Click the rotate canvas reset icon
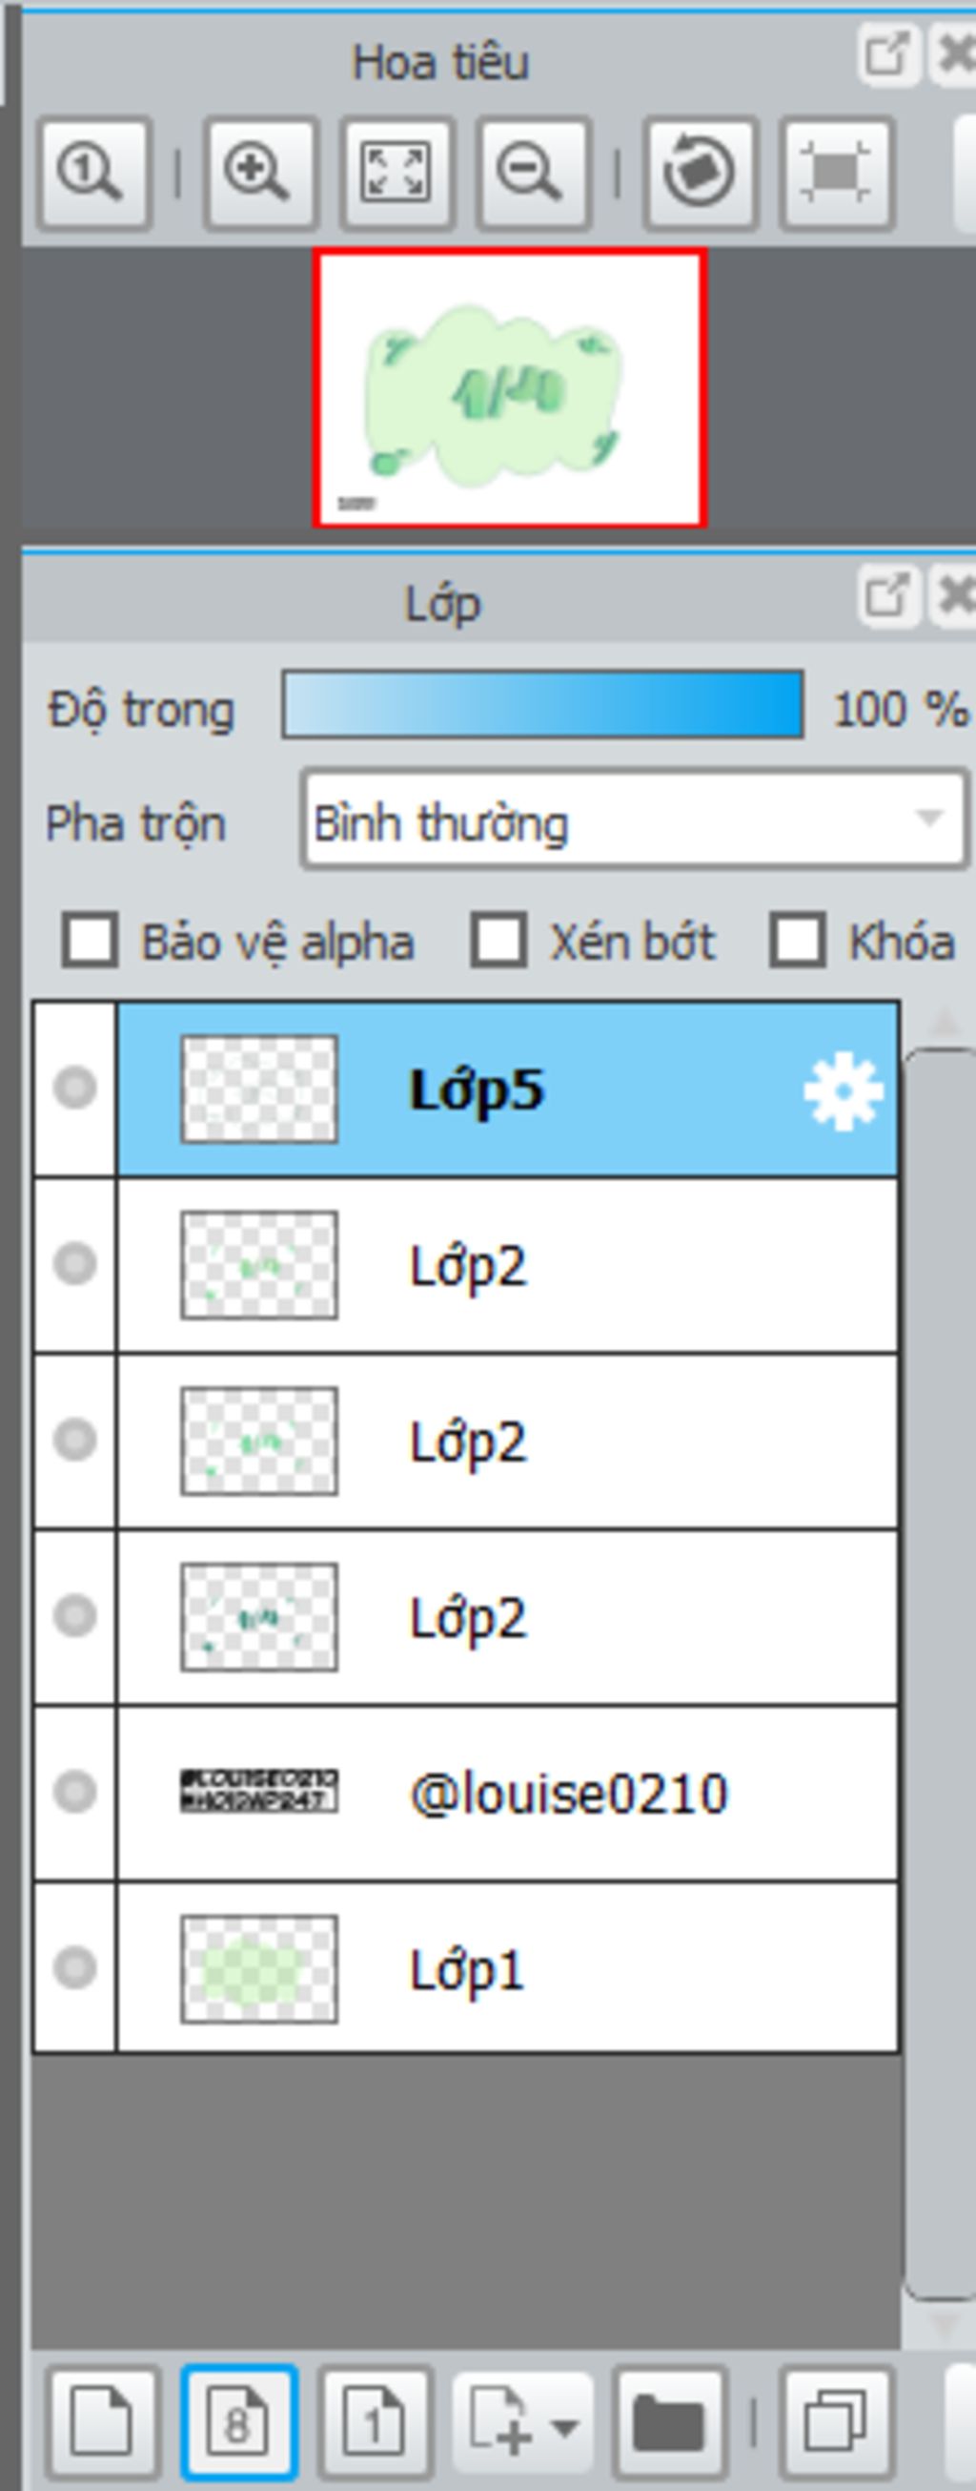This screenshot has height=2491, width=976. pyautogui.click(x=700, y=174)
